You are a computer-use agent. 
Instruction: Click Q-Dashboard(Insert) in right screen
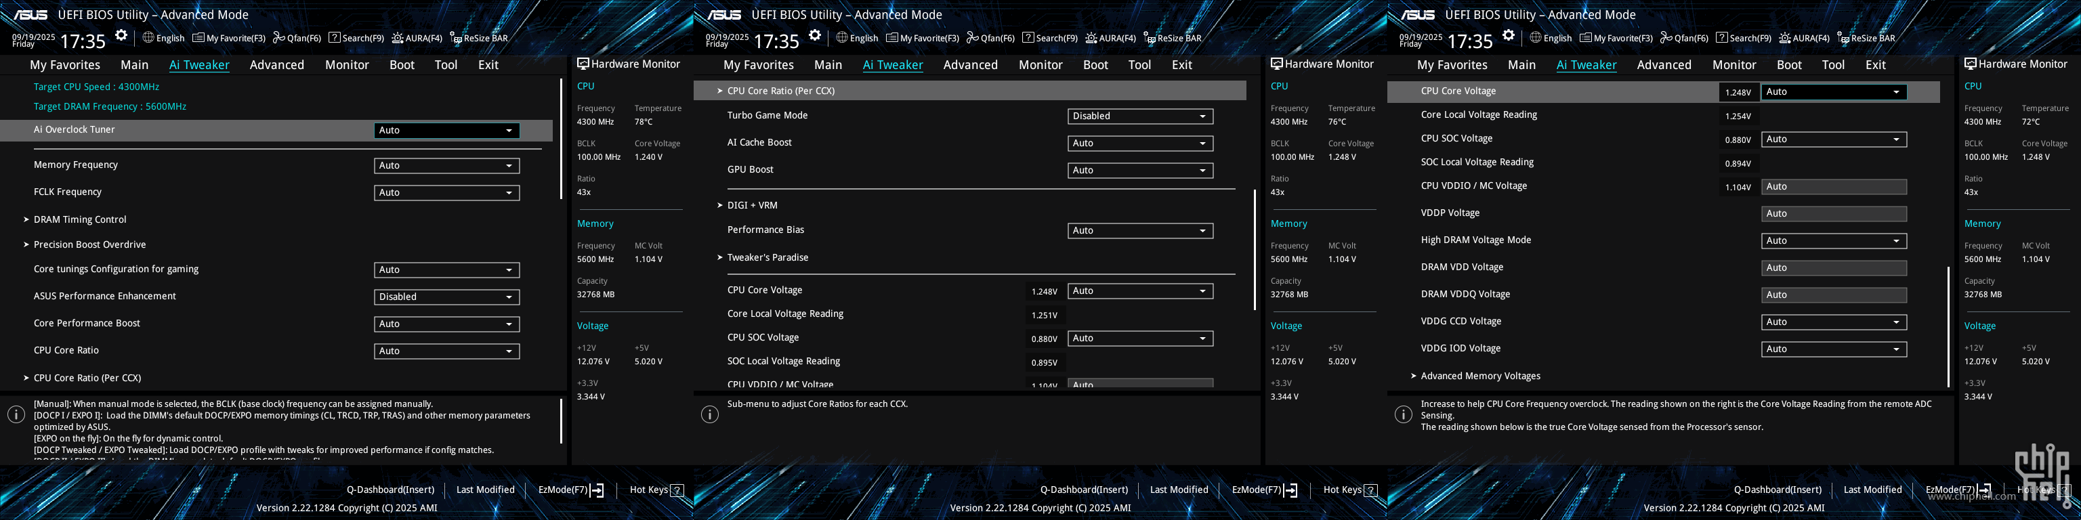point(1778,490)
